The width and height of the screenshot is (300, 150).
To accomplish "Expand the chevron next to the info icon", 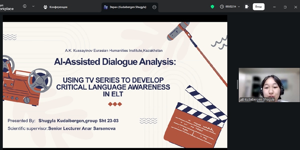I will point(33,6).
